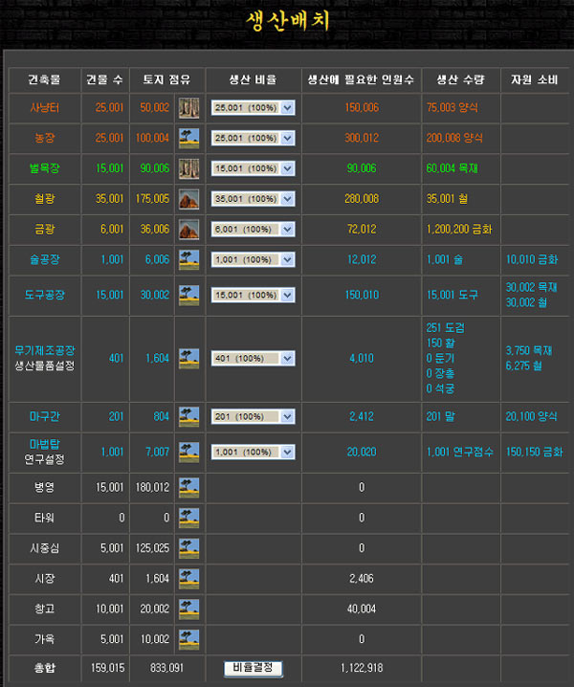
Task: Click the mountain terrain icon in 철광 row
Action: tap(188, 200)
